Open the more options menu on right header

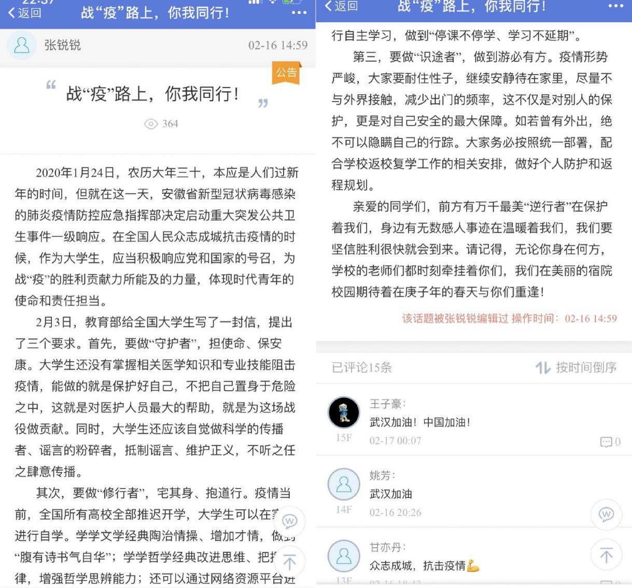(x=615, y=6)
